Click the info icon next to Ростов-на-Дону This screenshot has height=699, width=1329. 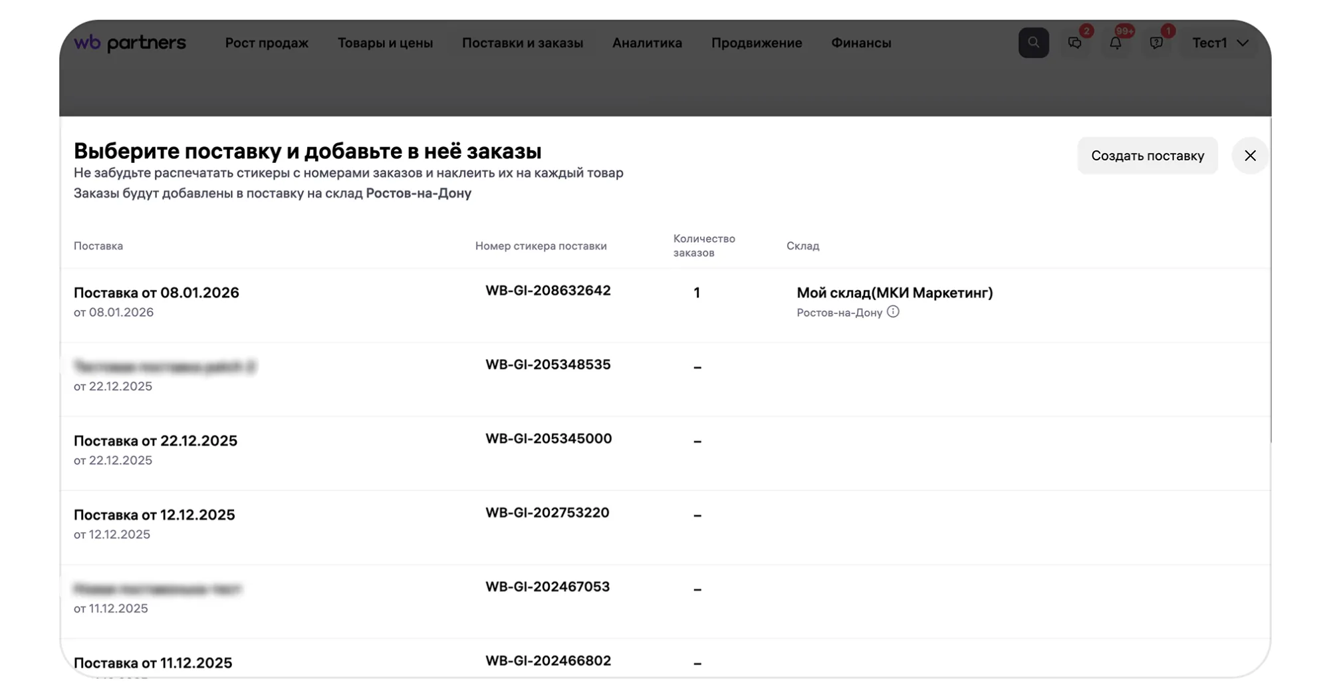[893, 312]
